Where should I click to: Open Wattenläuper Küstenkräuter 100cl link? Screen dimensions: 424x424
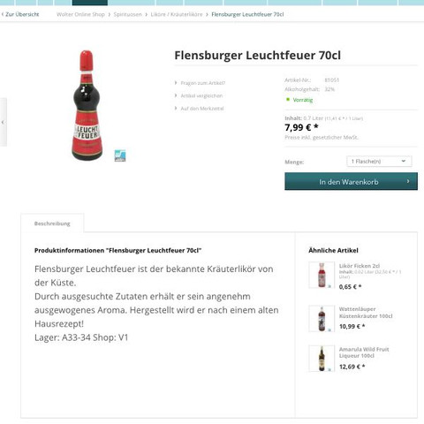point(366,313)
